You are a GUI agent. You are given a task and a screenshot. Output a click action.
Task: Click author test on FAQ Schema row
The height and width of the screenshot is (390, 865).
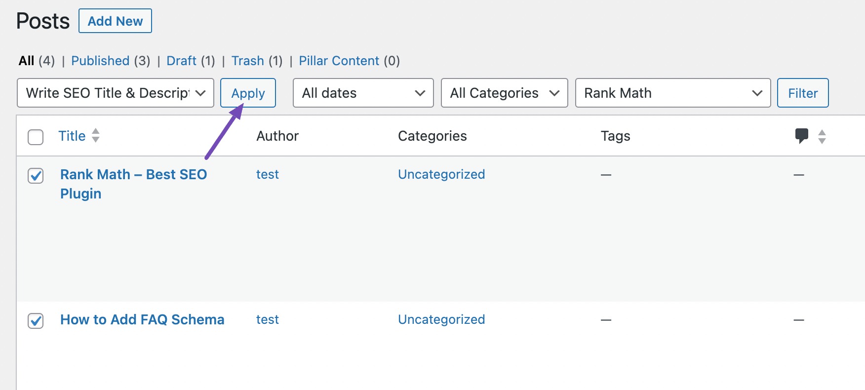(268, 319)
